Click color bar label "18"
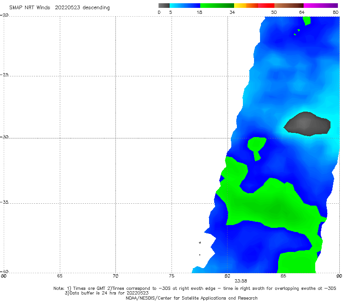 (199, 12)
